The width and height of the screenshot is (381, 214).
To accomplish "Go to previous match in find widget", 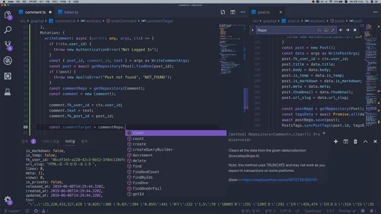I will 341,30.
